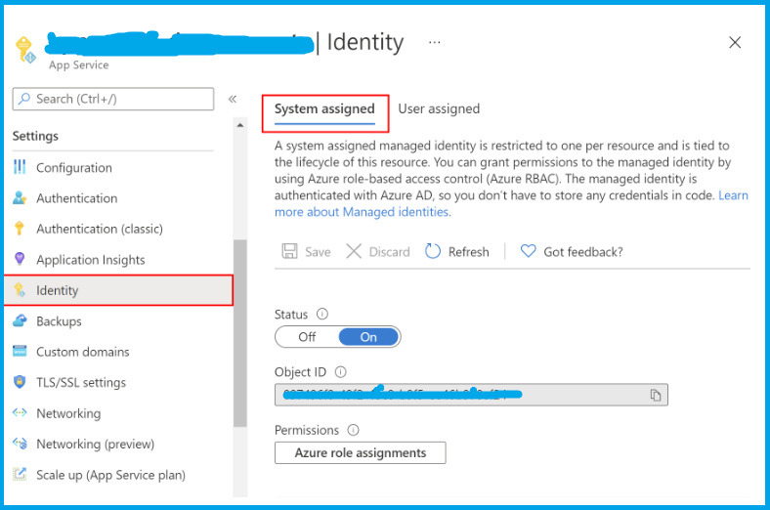Click the Backups cloud icon
The width and height of the screenshot is (770, 510).
point(20,320)
